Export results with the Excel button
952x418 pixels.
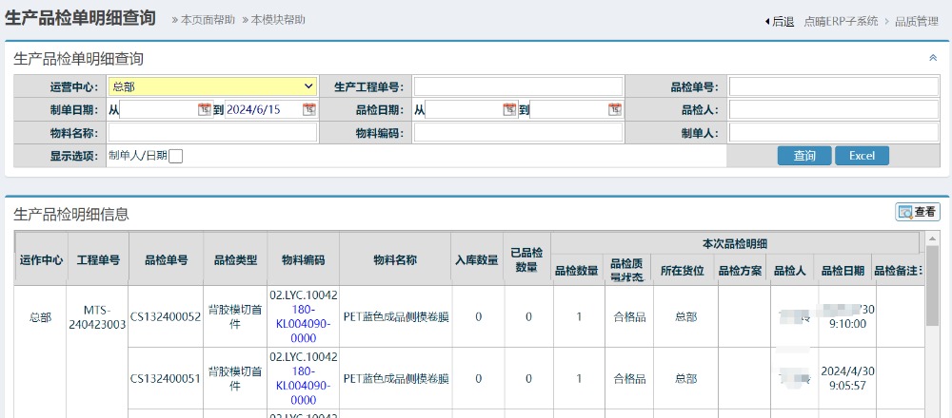(x=862, y=156)
